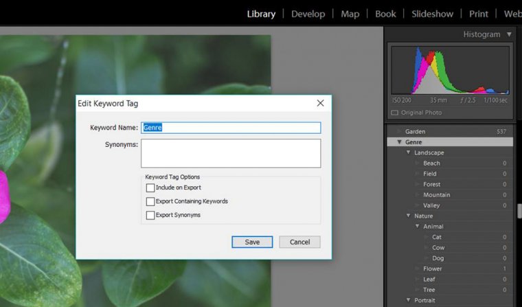Collapse the Nature keyword group
522x307 pixels.
coord(408,216)
